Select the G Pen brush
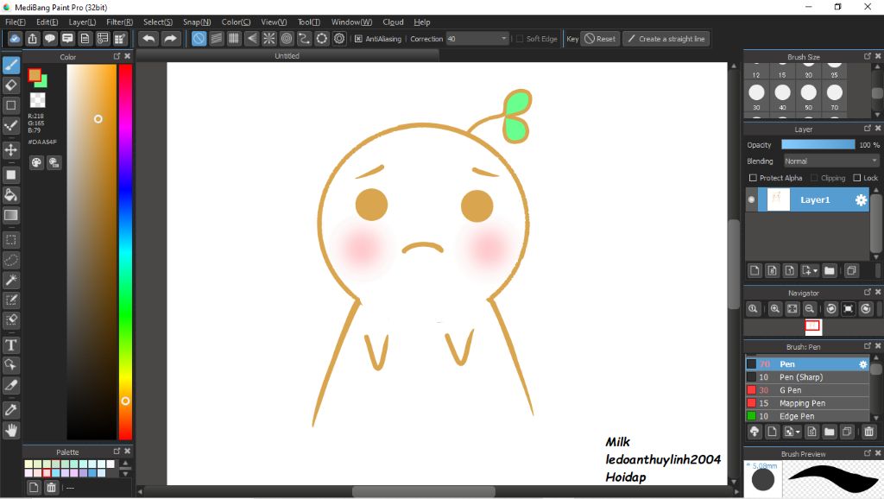The image size is (884, 499). [x=807, y=390]
